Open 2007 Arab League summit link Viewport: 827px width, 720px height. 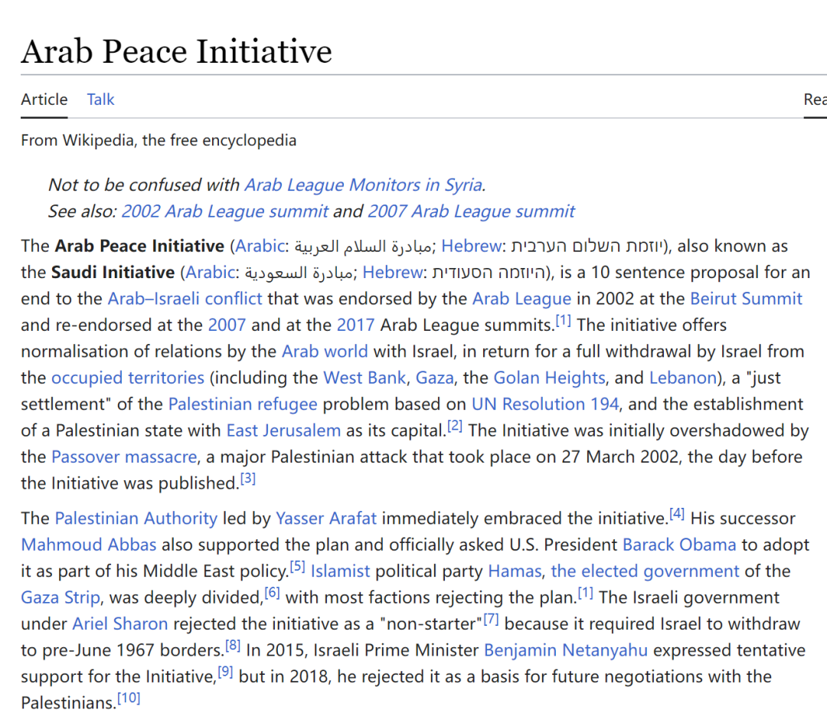(x=471, y=211)
